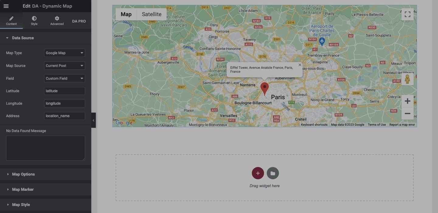438x213 pixels.
Task: Switch map to Satellite view
Action: pos(152,14)
